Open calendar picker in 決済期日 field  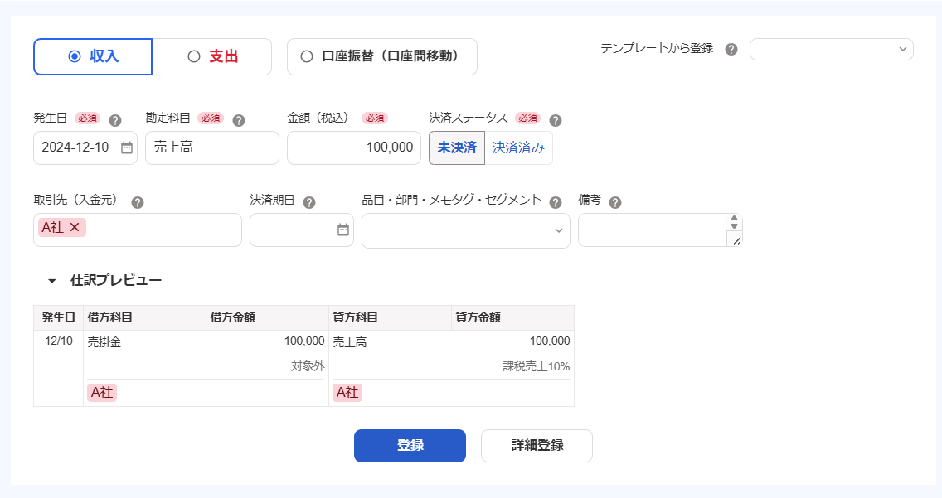pyautogui.click(x=343, y=230)
